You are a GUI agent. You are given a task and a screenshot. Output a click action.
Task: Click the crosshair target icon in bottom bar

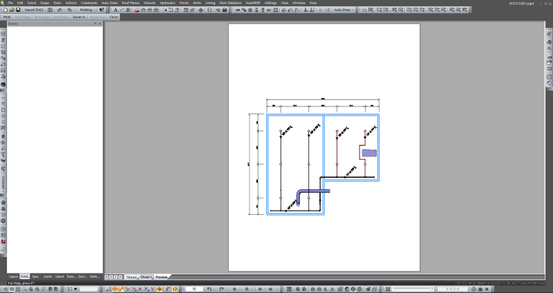coord(474,289)
